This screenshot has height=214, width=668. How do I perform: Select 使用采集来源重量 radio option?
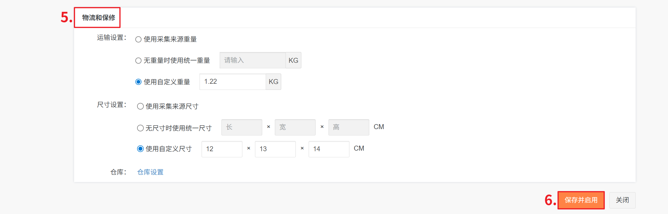[x=139, y=39]
